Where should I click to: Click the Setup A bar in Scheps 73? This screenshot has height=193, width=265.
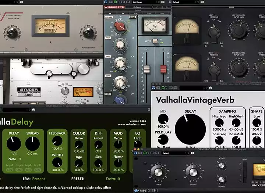point(138,10)
